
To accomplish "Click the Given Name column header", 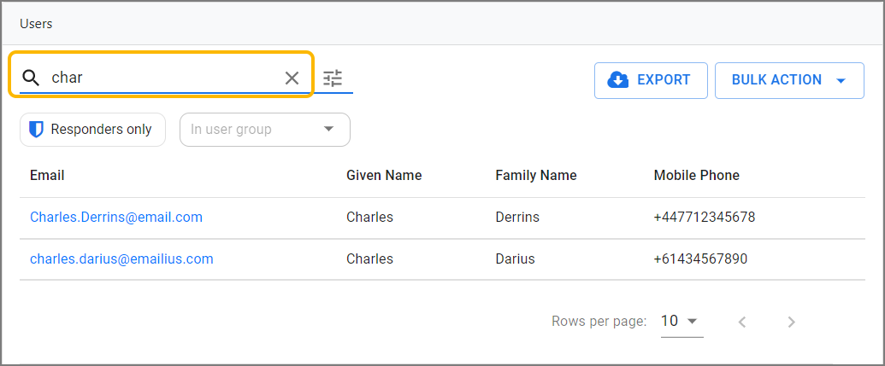I will 384,175.
